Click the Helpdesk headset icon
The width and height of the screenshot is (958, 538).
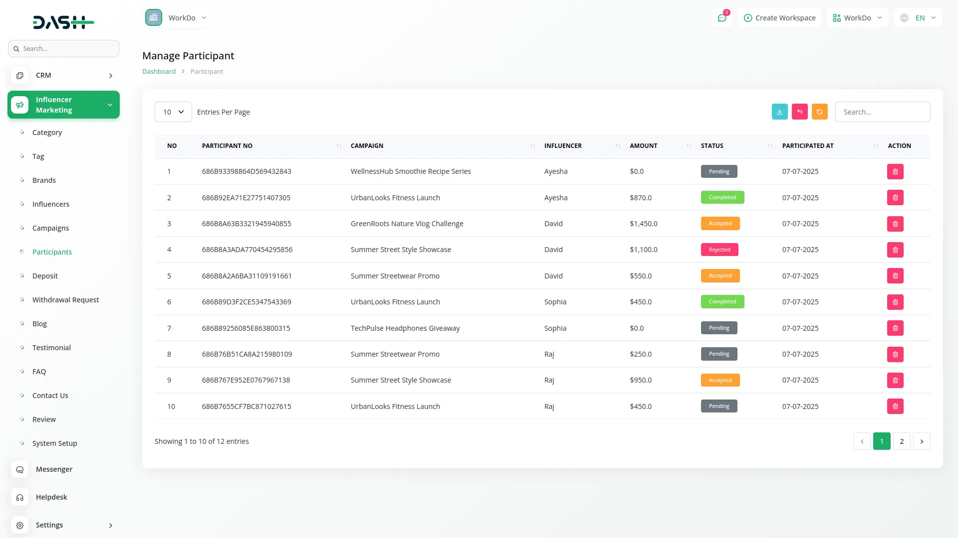[x=20, y=497]
